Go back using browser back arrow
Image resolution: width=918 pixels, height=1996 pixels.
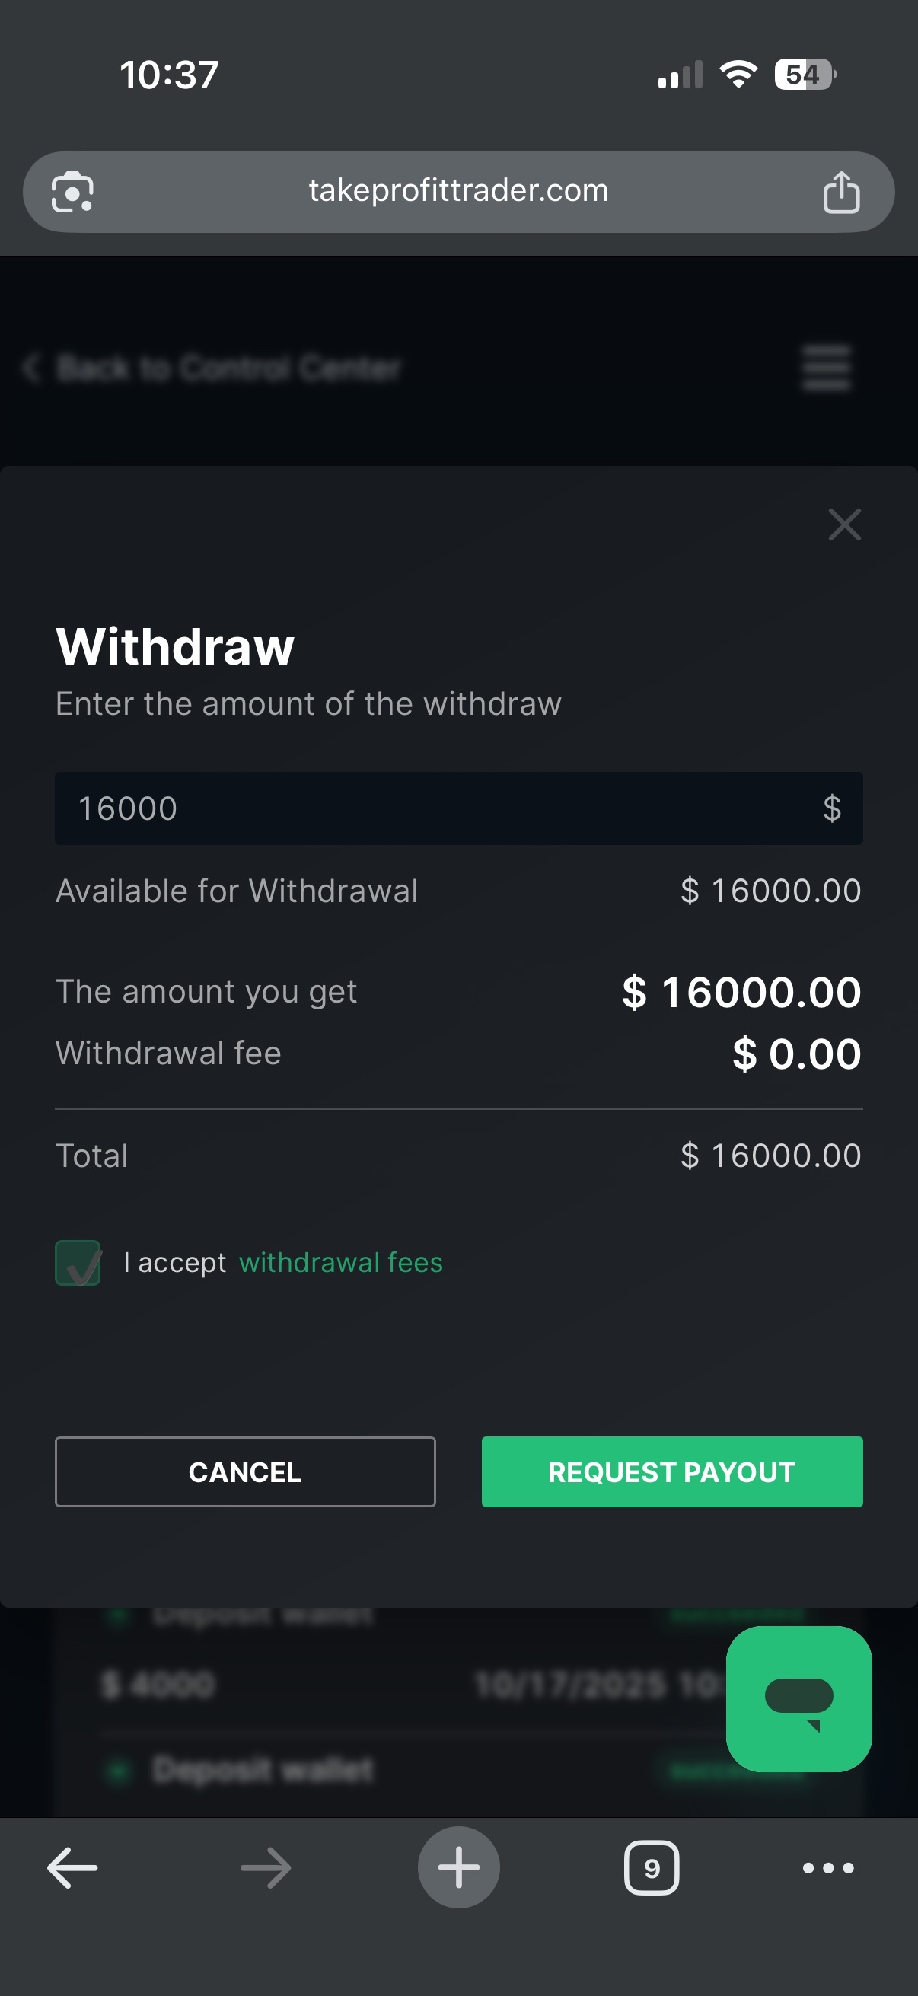pos(72,1867)
